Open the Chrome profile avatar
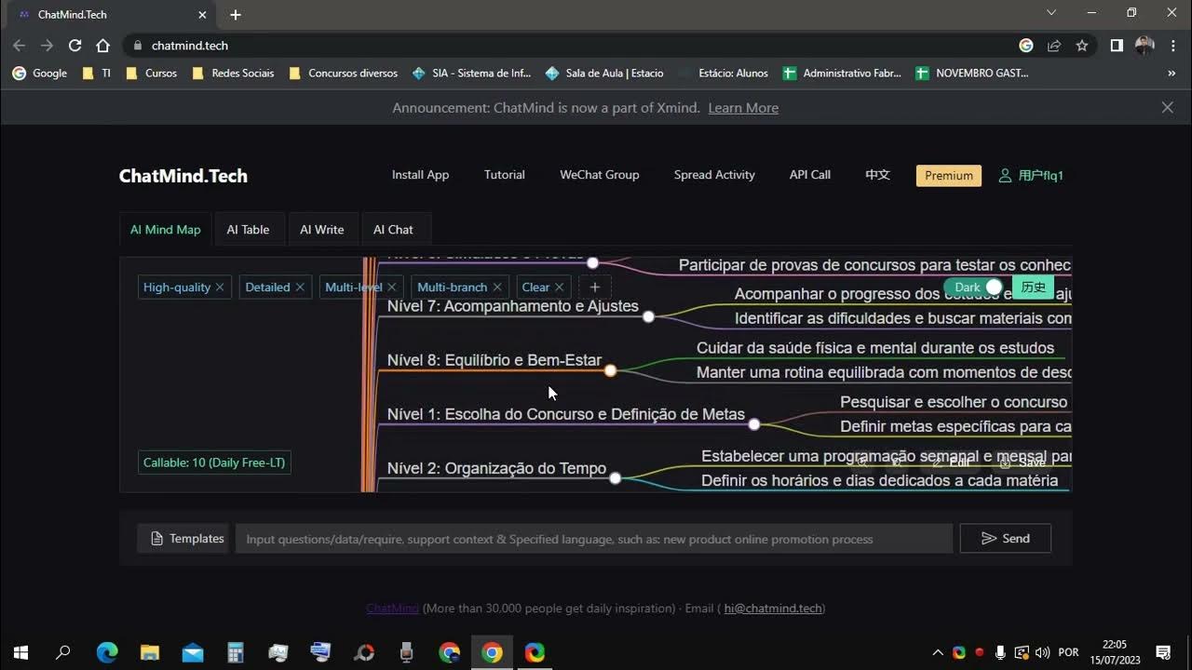Viewport: 1192px width, 670px height. [1145, 46]
